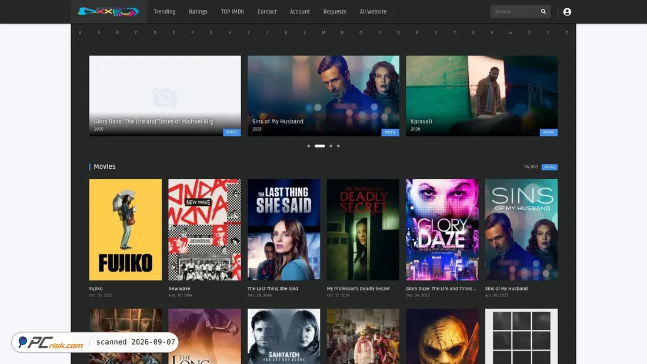Screen dimensions: 647x364
Task: Open the user account profile icon
Action: click(567, 12)
